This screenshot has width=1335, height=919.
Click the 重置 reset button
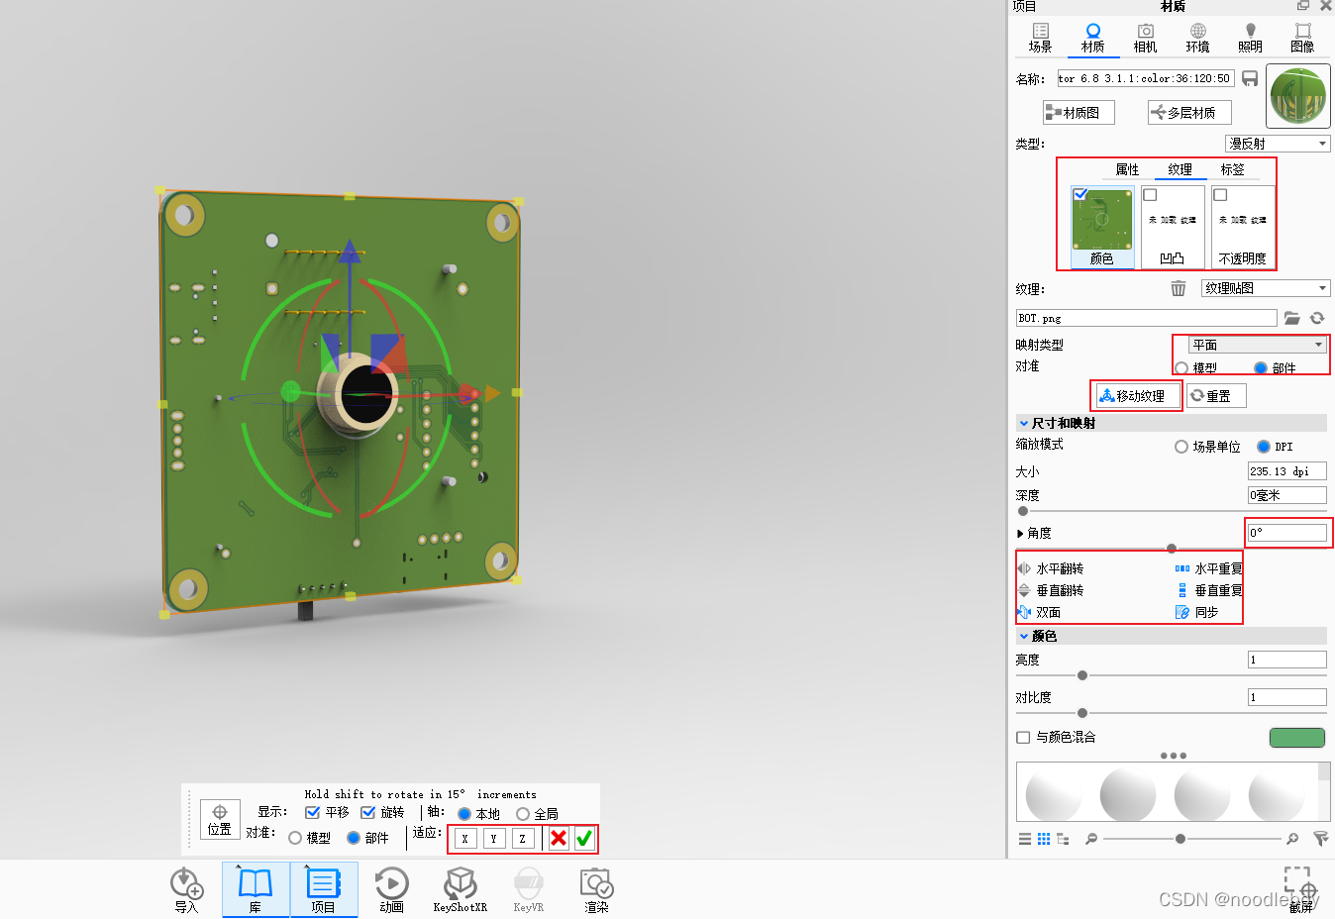(x=1216, y=396)
